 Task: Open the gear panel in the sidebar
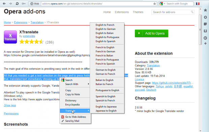click(x=205, y=17)
